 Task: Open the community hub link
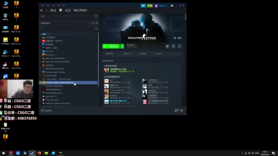click(x=127, y=54)
